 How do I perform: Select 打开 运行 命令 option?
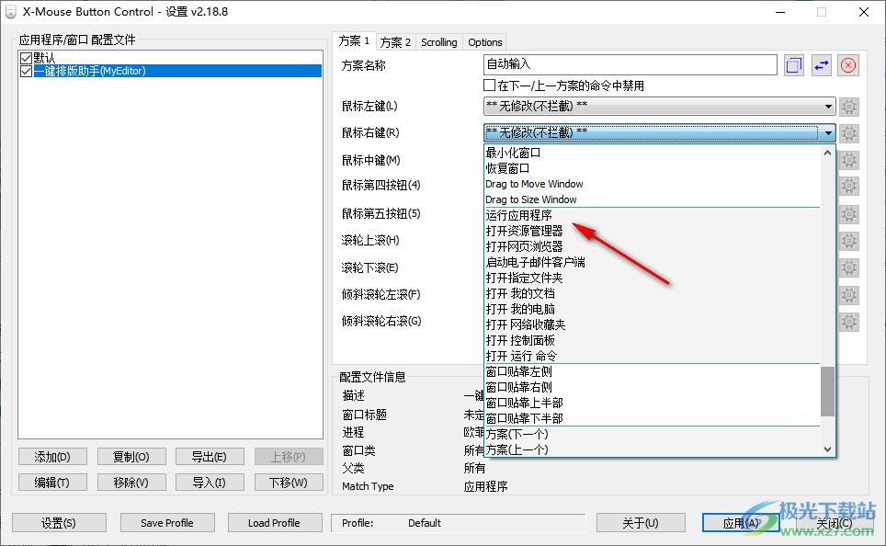tap(653, 356)
